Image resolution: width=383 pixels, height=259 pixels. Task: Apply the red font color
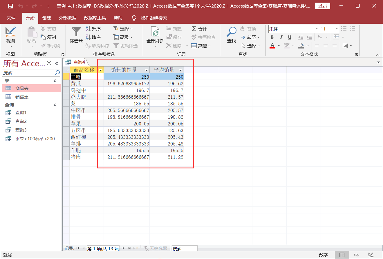(x=272, y=46)
